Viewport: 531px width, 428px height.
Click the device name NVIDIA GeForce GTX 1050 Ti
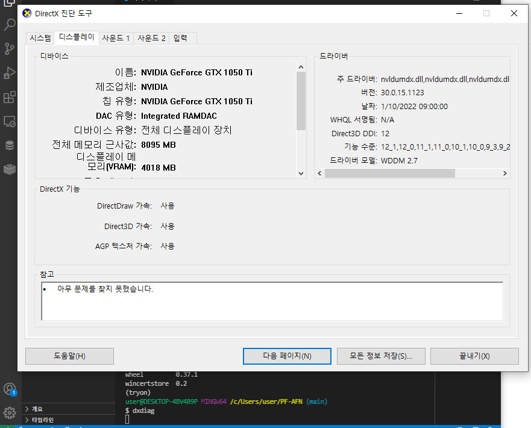[x=196, y=72]
